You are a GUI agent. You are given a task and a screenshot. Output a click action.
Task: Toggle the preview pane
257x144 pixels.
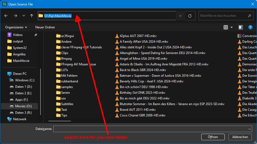(241, 27)
